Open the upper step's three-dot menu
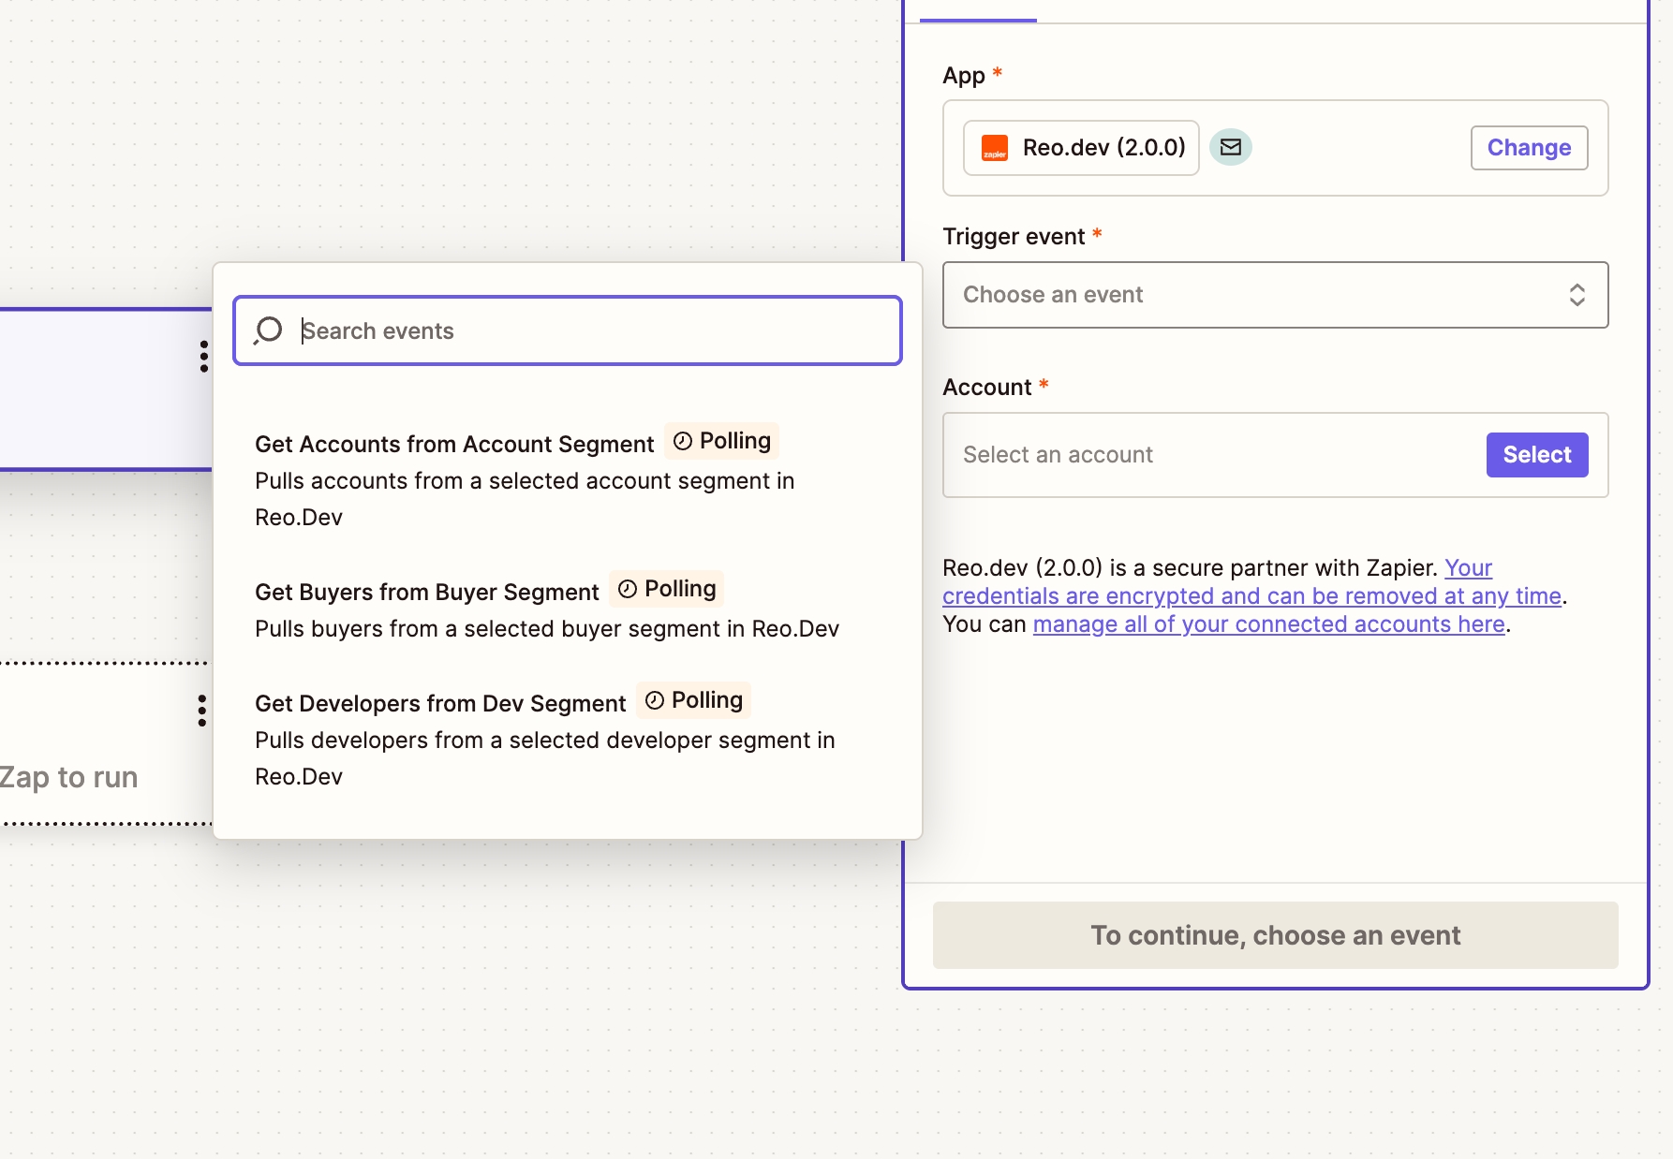The width and height of the screenshot is (1673, 1159). (203, 357)
